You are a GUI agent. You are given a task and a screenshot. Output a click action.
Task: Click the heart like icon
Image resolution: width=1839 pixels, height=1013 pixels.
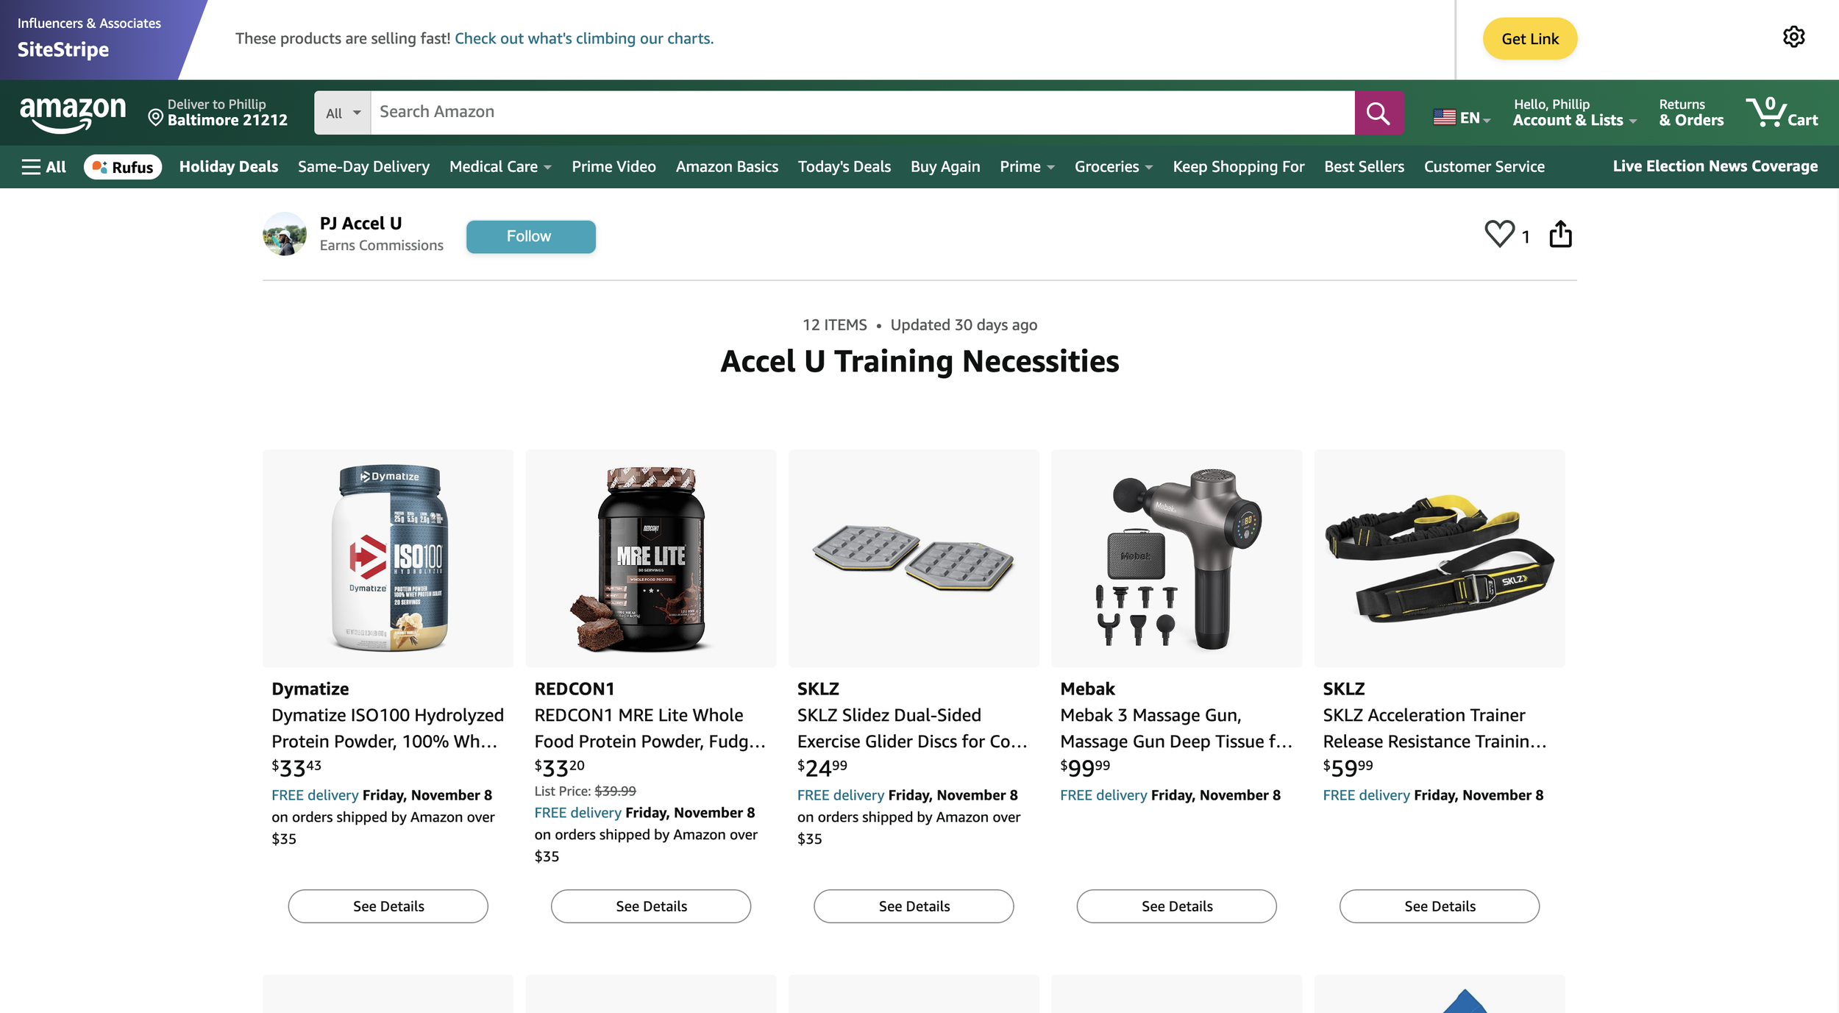coord(1498,235)
